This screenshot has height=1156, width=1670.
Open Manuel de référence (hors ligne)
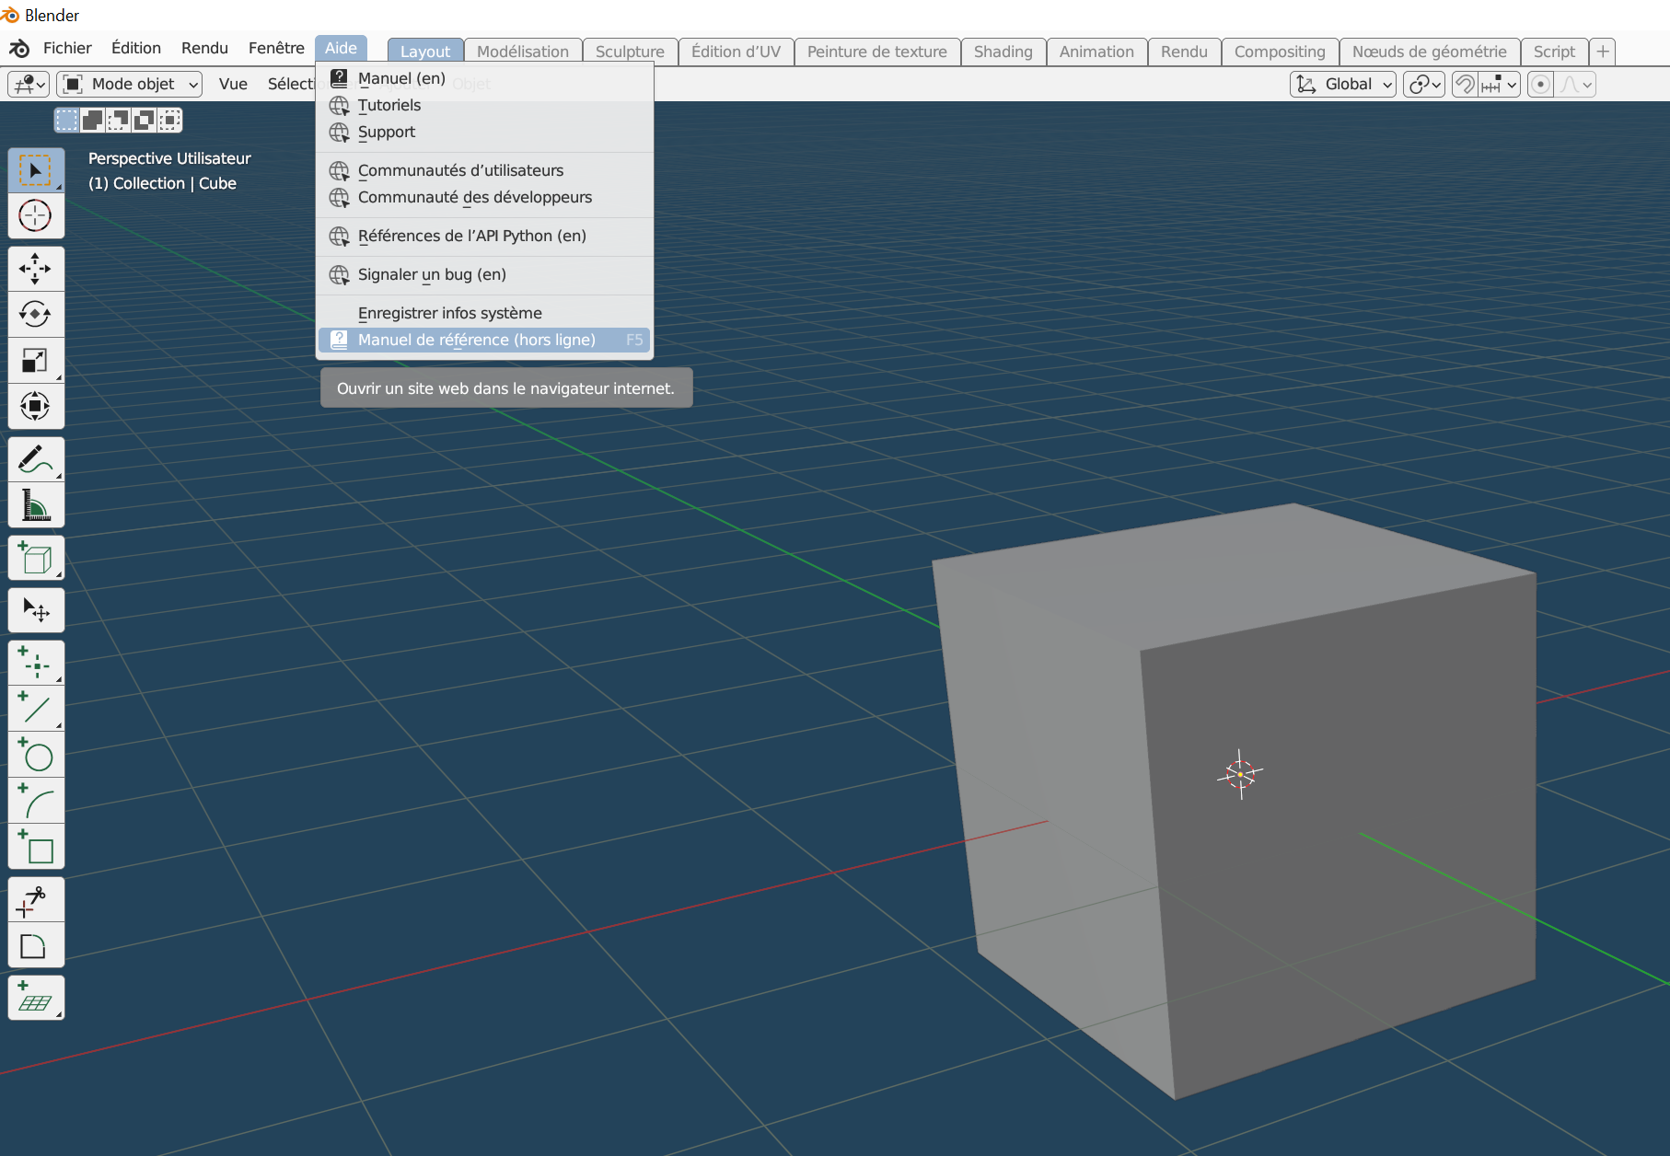pyautogui.click(x=484, y=340)
